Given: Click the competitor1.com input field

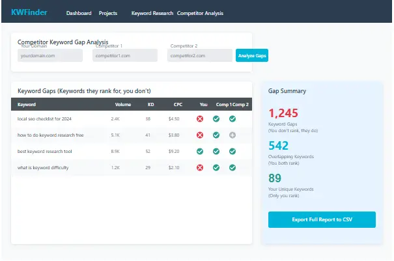Looking at the screenshot, I should (x=125, y=55).
